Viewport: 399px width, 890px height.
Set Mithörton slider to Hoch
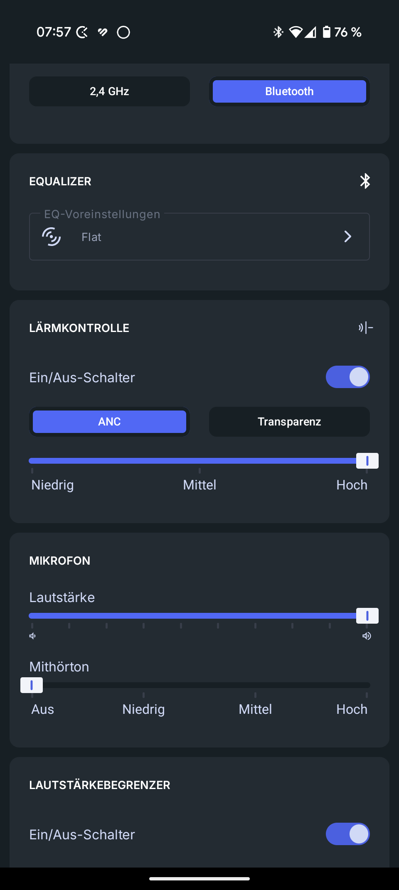[x=367, y=685]
